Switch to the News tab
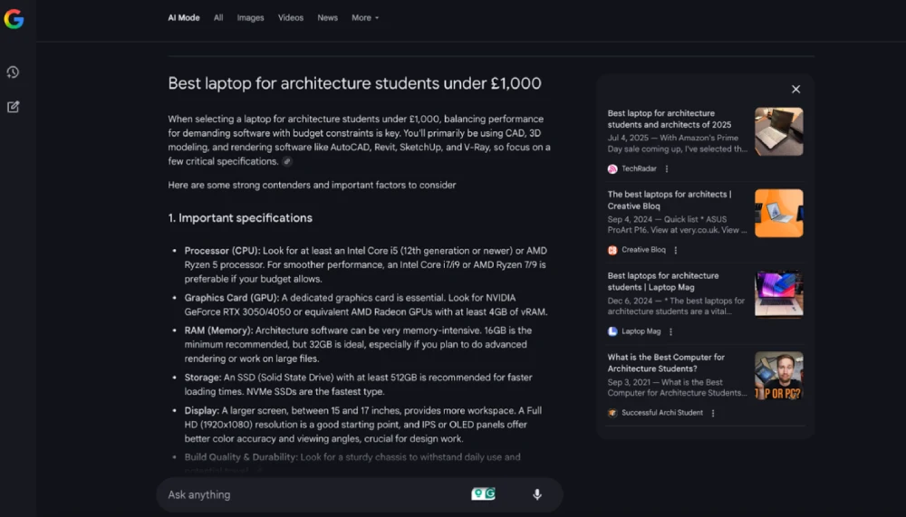Viewport: 906px width, 517px height. pos(327,18)
